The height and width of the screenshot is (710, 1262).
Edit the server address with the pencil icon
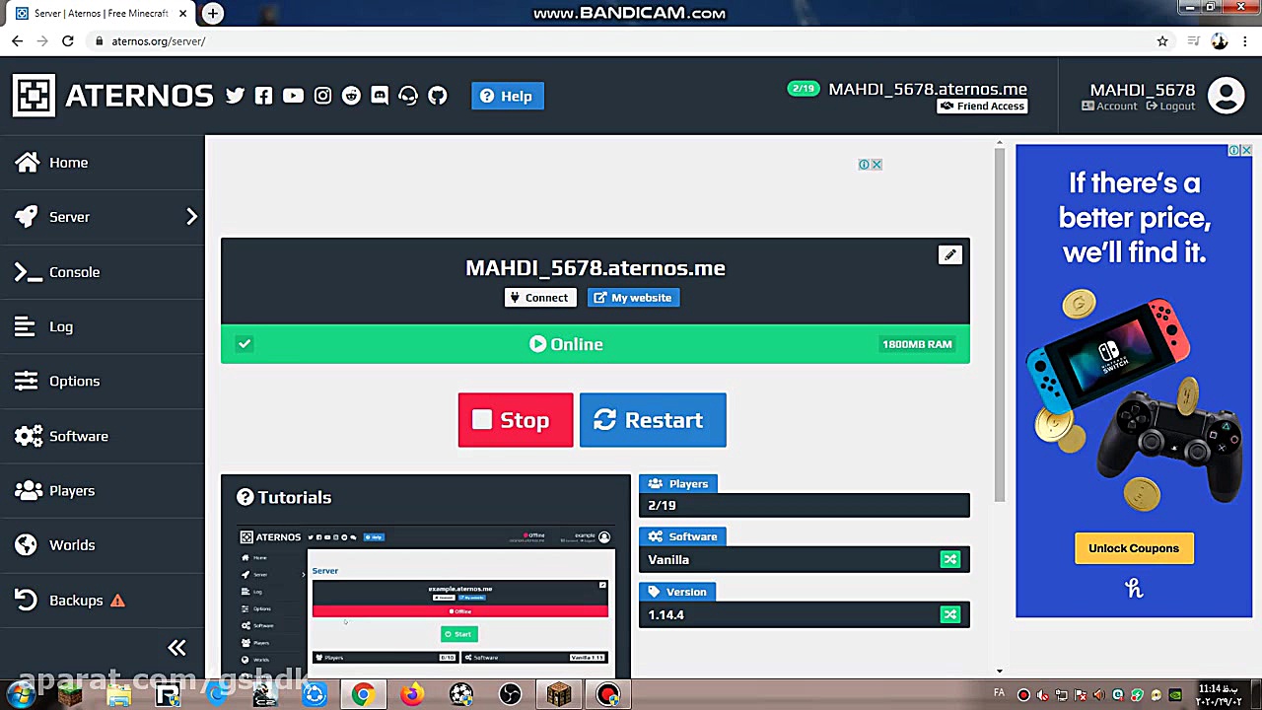pos(949,255)
